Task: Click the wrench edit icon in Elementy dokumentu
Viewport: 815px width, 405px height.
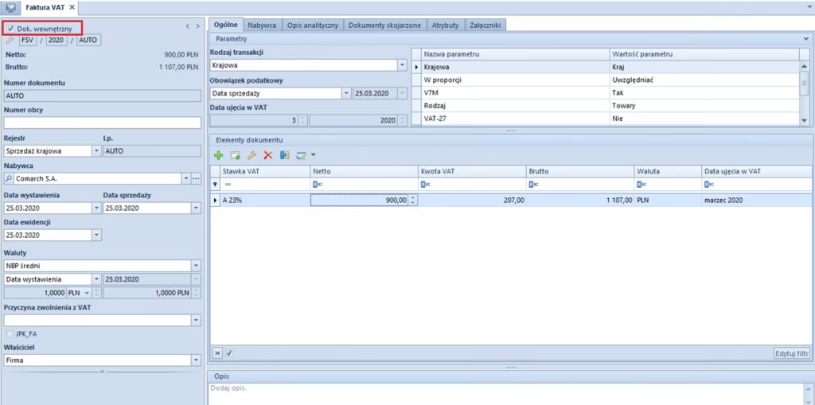Action: coord(252,154)
